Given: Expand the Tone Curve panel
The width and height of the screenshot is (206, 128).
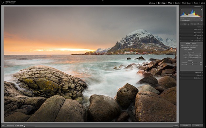Looking at the screenshot, I should (x=202, y=29).
